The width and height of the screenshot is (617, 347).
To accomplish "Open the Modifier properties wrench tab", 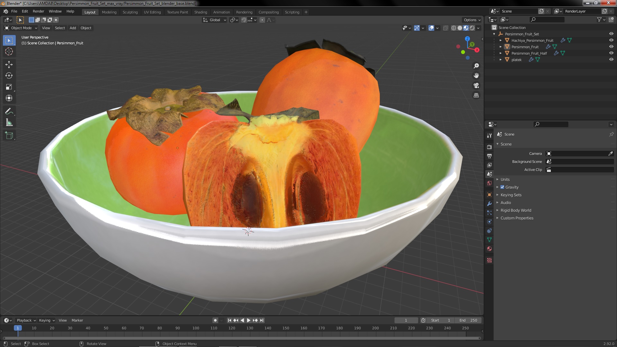I will (x=489, y=204).
